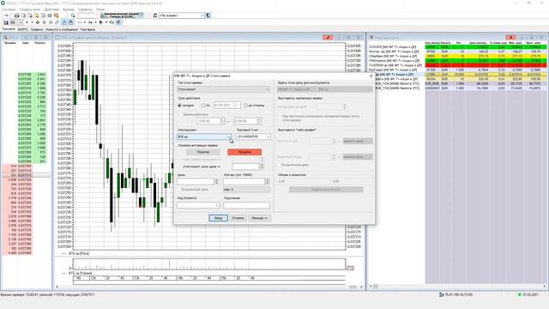The height and width of the screenshot is (309, 549).
Task: Switch to the 'Новости и сообщения' tab
Action: [x=62, y=29]
